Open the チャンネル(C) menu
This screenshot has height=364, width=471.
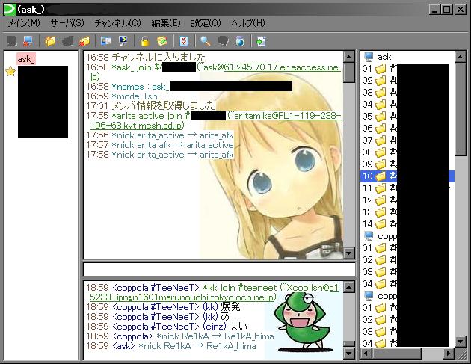(117, 23)
